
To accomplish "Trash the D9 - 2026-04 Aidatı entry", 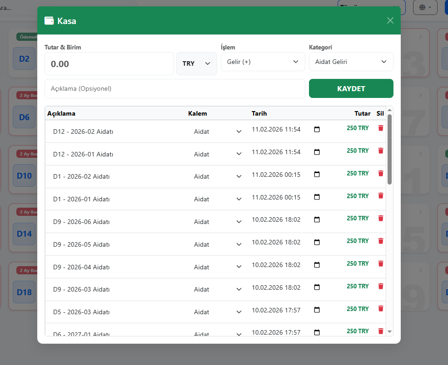I will point(381,264).
